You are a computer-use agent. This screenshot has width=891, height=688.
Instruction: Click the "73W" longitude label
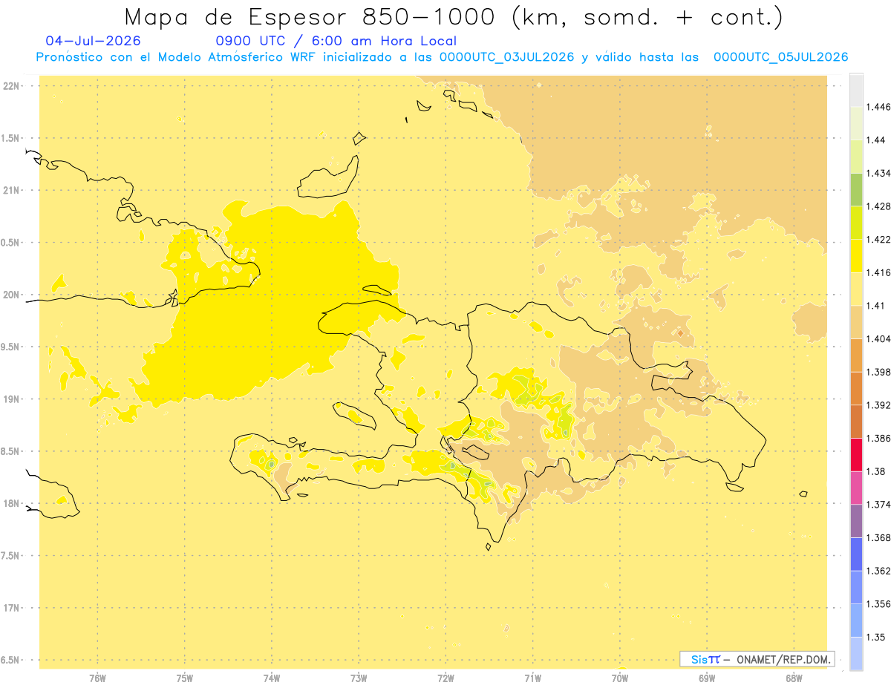[x=359, y=678]
